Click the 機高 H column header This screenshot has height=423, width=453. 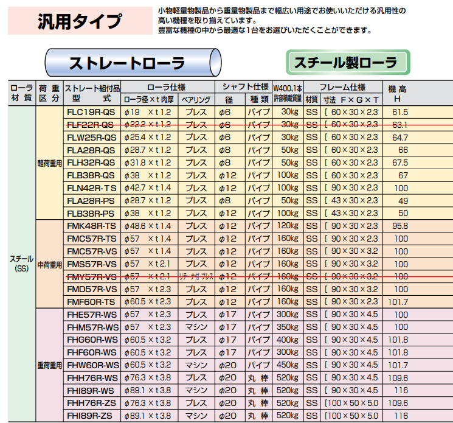401,93
